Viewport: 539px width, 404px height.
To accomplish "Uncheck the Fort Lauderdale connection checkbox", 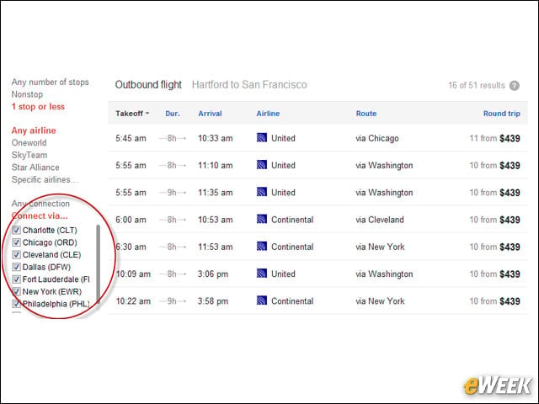I will pos(16,279).
